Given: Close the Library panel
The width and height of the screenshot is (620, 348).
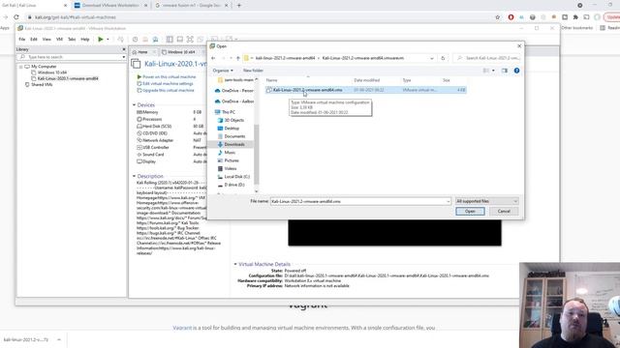Looking at the screenshot, I should pyautogui.click(x=124, y=49).
